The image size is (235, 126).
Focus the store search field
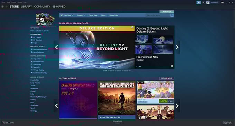[158, 15]
